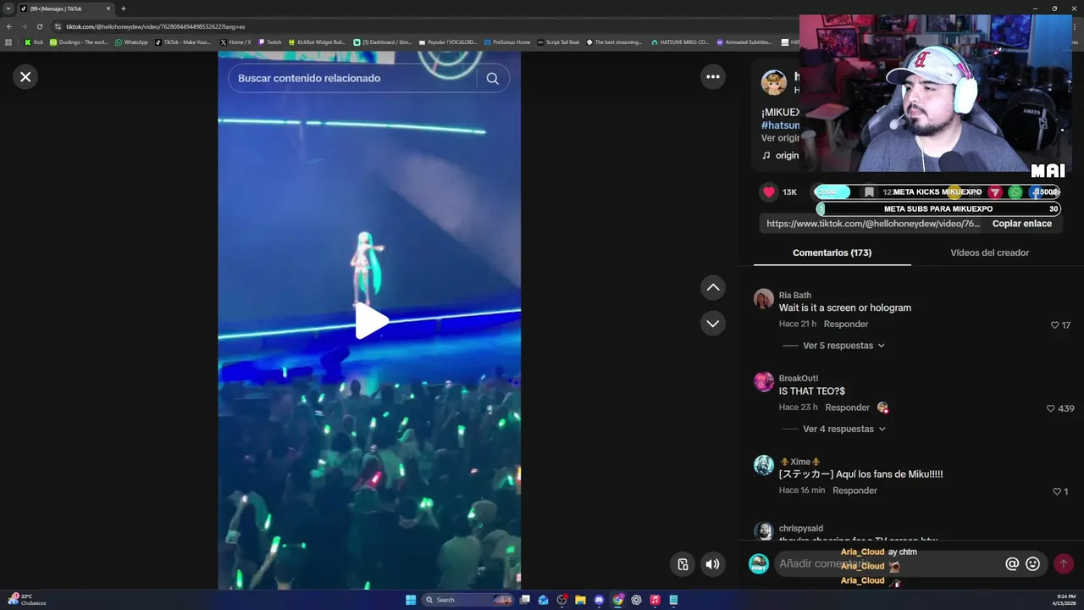Open the emoji picker smiley icon

(x=1032, y=564)
